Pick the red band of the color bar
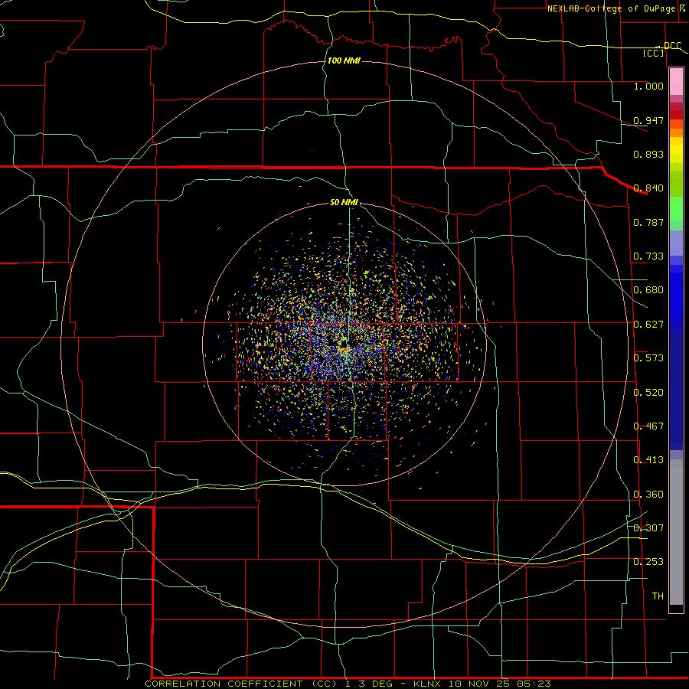This screenshot has height=689, width=689. click(x=676, y=115)
